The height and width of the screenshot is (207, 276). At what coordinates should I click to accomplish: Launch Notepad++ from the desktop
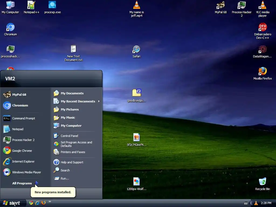(x=31, y=7)
